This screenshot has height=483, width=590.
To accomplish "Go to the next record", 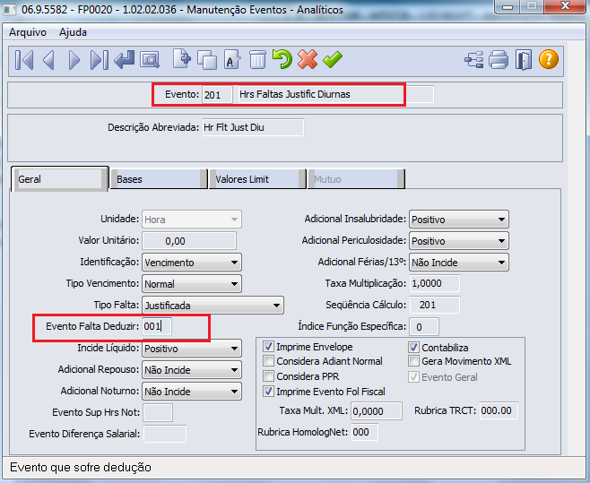I will [x=74, y=60].
